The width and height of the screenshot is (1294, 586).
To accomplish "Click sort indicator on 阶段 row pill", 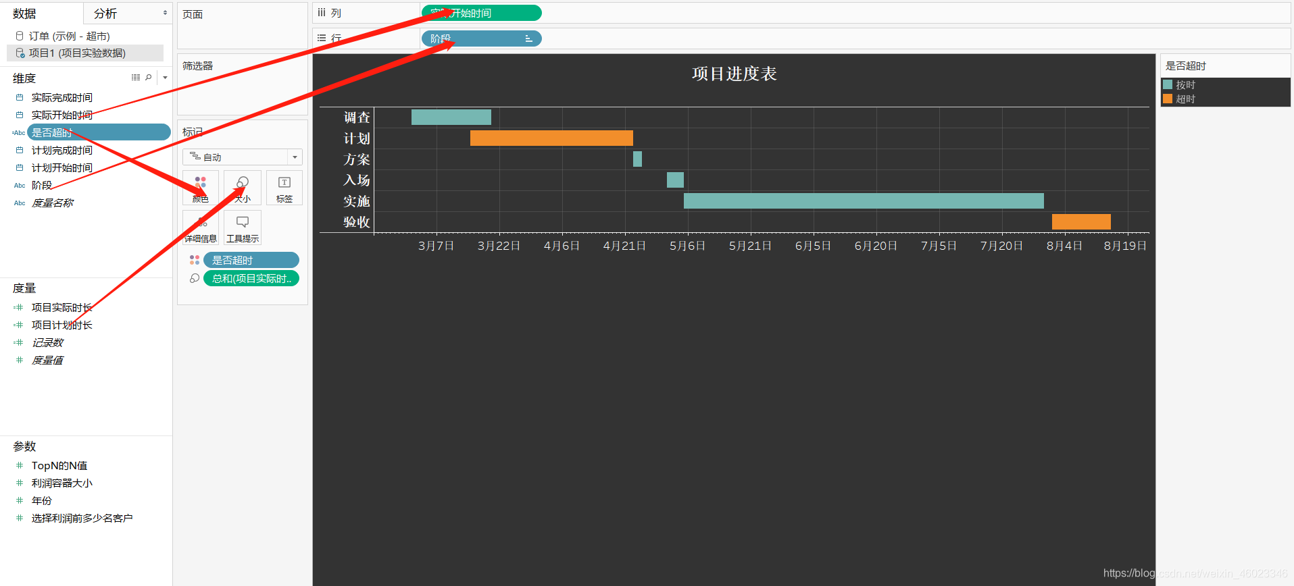I will 529,39.
